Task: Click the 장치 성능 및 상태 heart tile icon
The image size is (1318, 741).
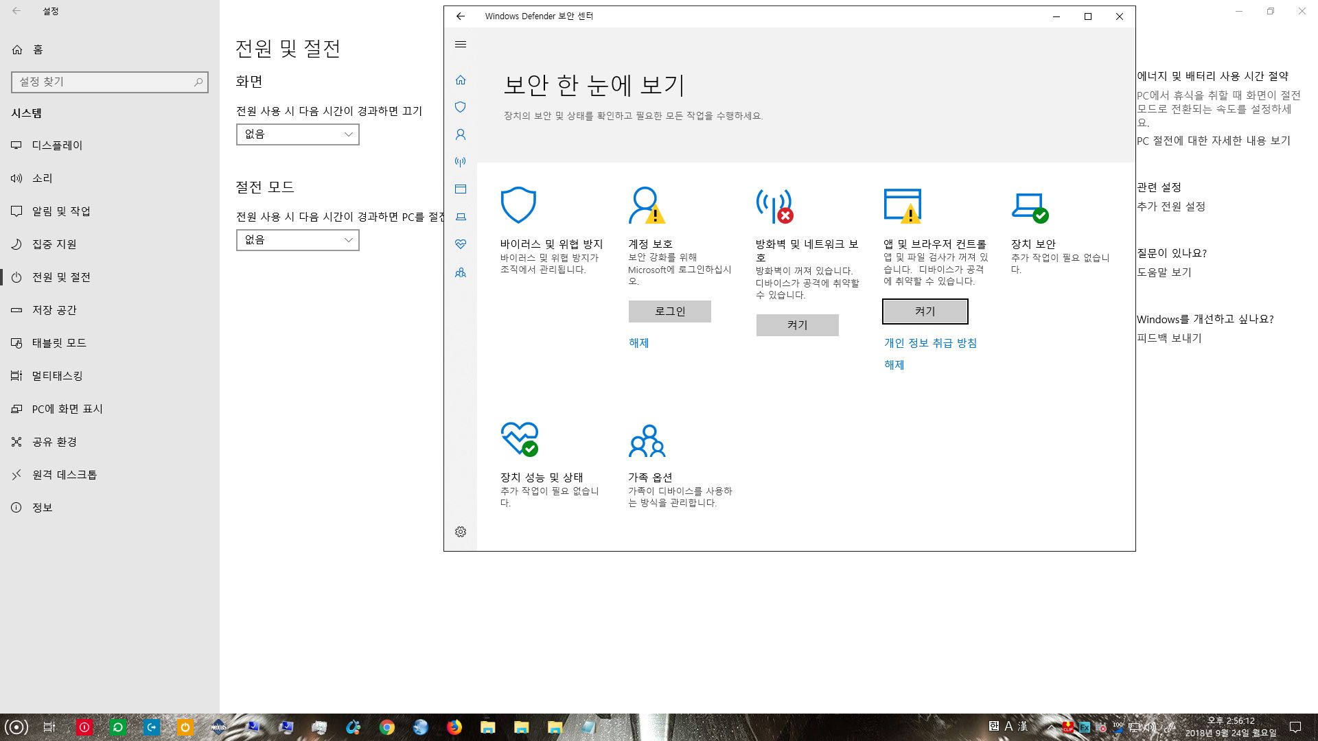Action: click(x=520, y=439)
